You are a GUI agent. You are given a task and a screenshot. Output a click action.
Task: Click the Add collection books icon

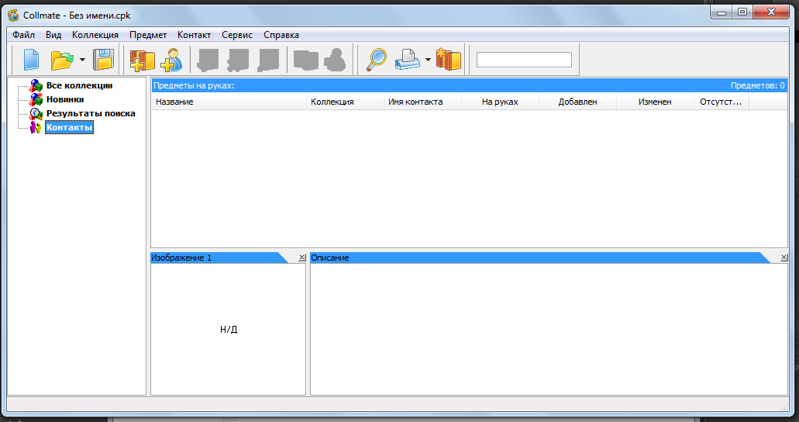[142, 60]
